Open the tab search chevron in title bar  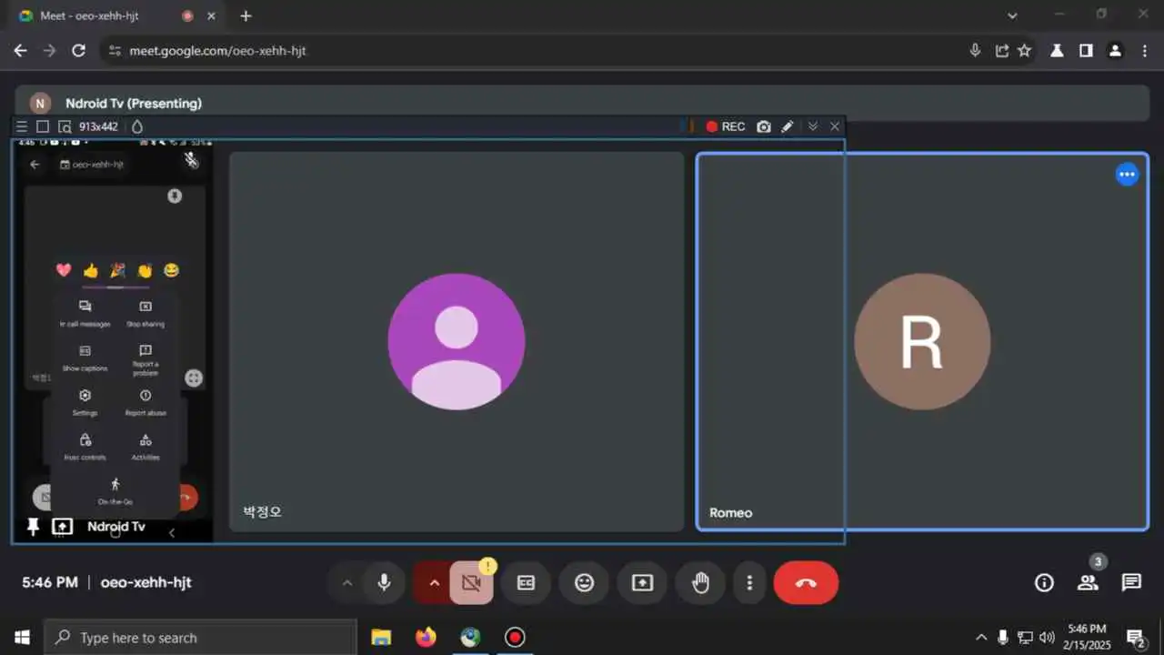click(1013, 15)
